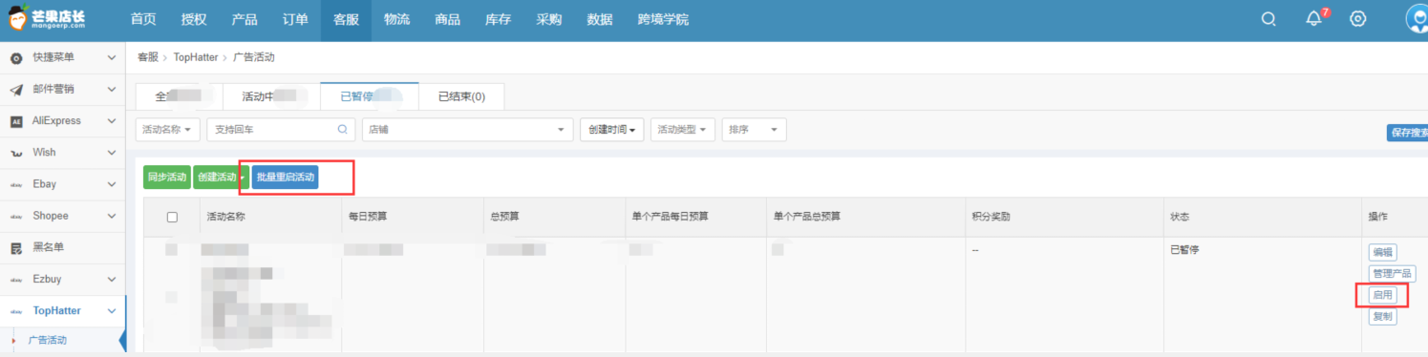Screen dimensions: 1428x357
Task: Click the Ebay sidebar icon
Action: click(16, 184)
